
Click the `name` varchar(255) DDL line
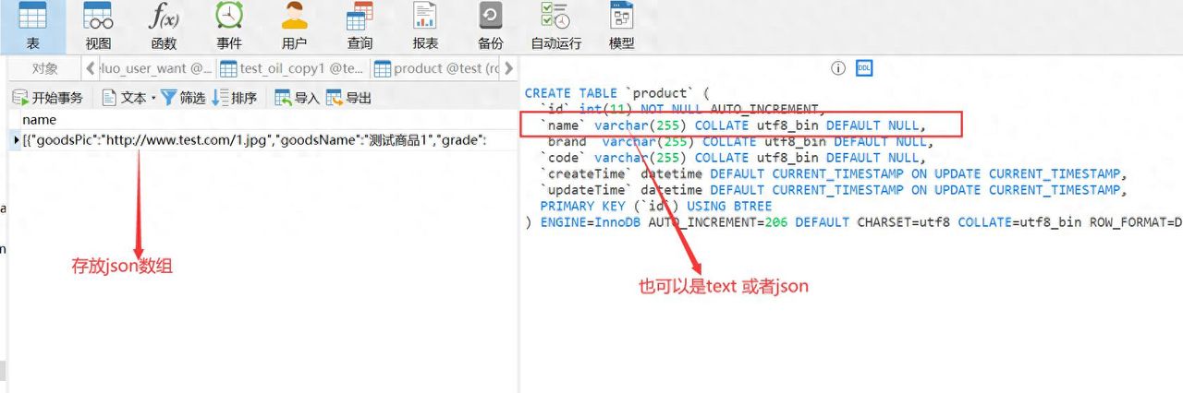click(x=733, y=125)
